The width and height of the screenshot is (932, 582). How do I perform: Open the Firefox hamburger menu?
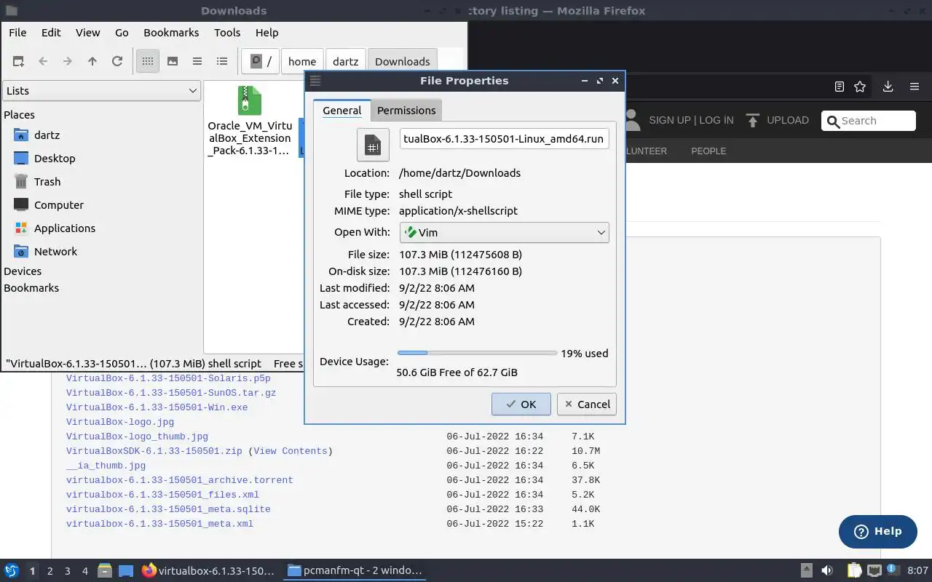point(915,87)
